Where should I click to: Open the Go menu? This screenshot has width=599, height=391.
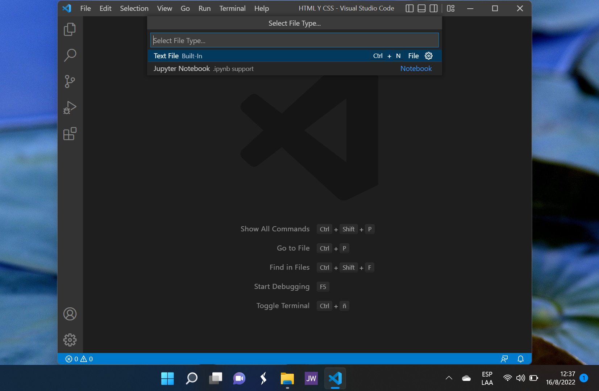(185, 8)
